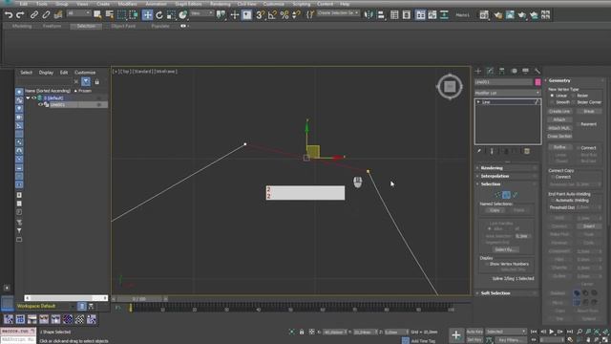Image resolution: width=611 pixels, height=344 pixels.
Task: Click the Undo arrow icon
Action: 9,15
